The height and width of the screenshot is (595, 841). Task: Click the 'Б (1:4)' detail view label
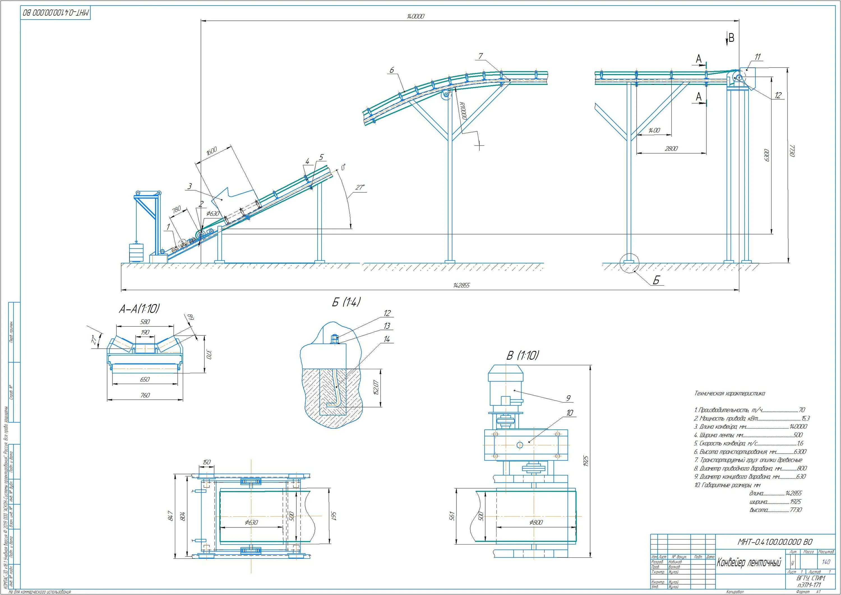346,302
